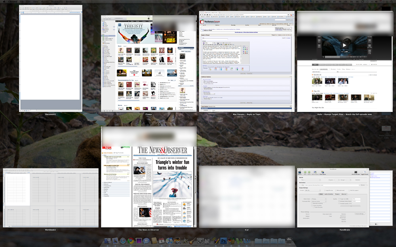Open Safari from the Dock
This screenshot has height=247, width=396.
123,241
